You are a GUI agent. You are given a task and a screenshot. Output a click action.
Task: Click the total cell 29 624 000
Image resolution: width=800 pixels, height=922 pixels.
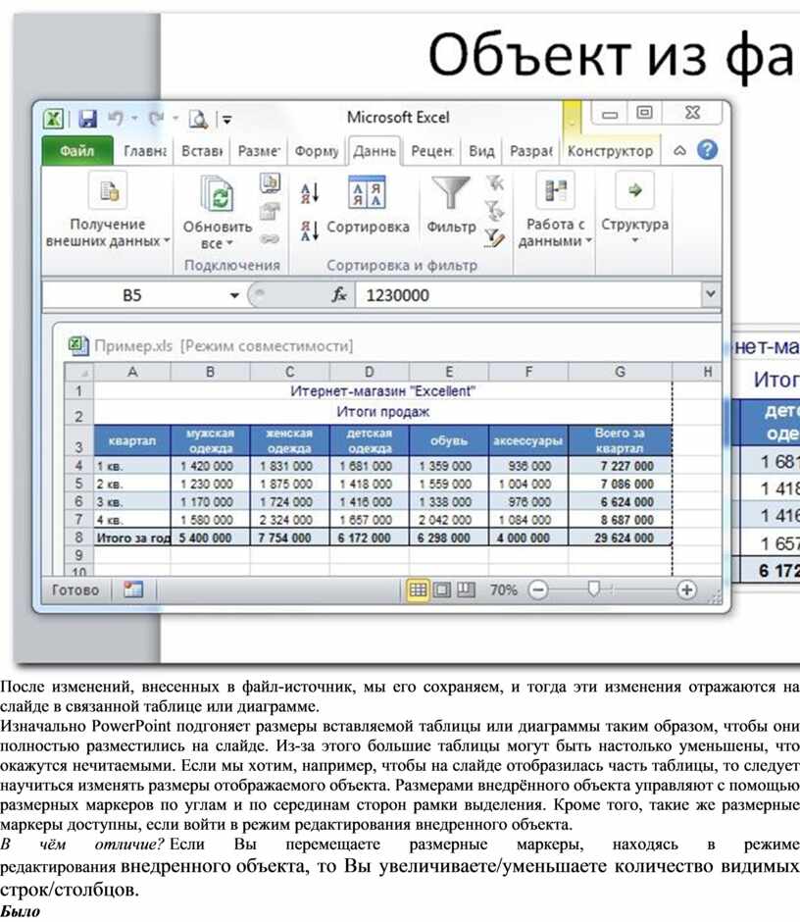pos(620,538)
